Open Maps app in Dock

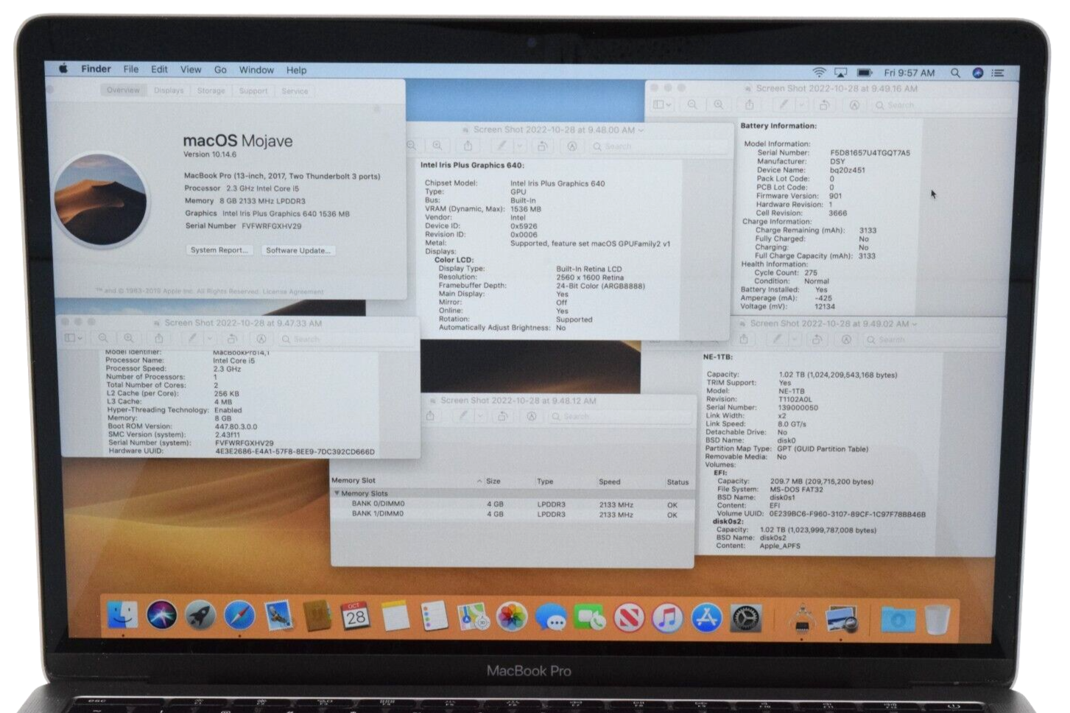(473, 617)
